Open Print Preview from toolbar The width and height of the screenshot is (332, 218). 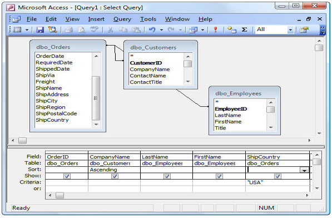click(82, 29)
